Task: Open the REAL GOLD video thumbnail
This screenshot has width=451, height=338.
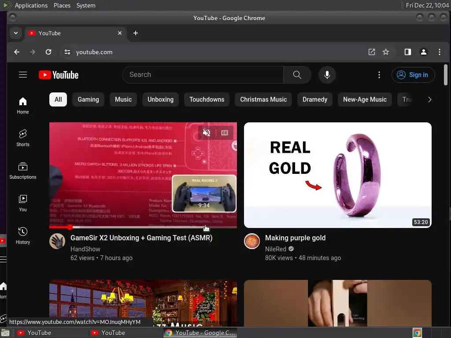Action: click(338, 175)
